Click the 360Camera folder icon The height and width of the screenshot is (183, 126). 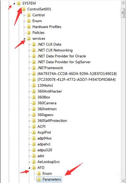click(34, 103)
